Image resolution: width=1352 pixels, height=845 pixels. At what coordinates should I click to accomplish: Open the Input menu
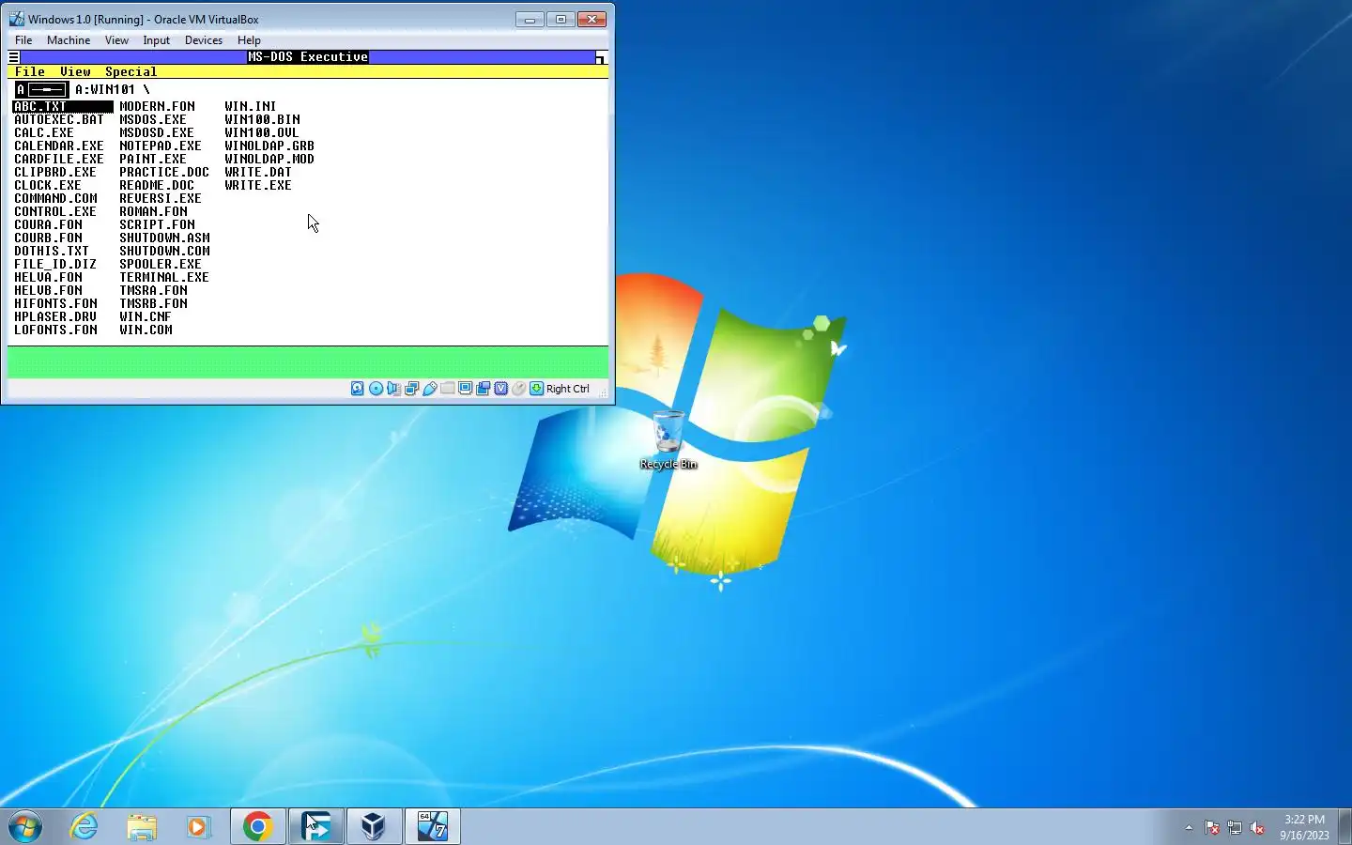tap(156, 40)
